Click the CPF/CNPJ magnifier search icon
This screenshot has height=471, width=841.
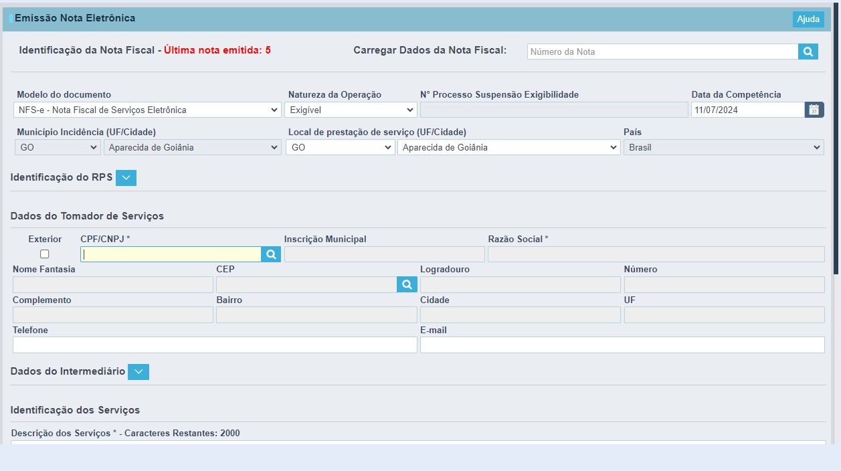click(x=271, y=254)
